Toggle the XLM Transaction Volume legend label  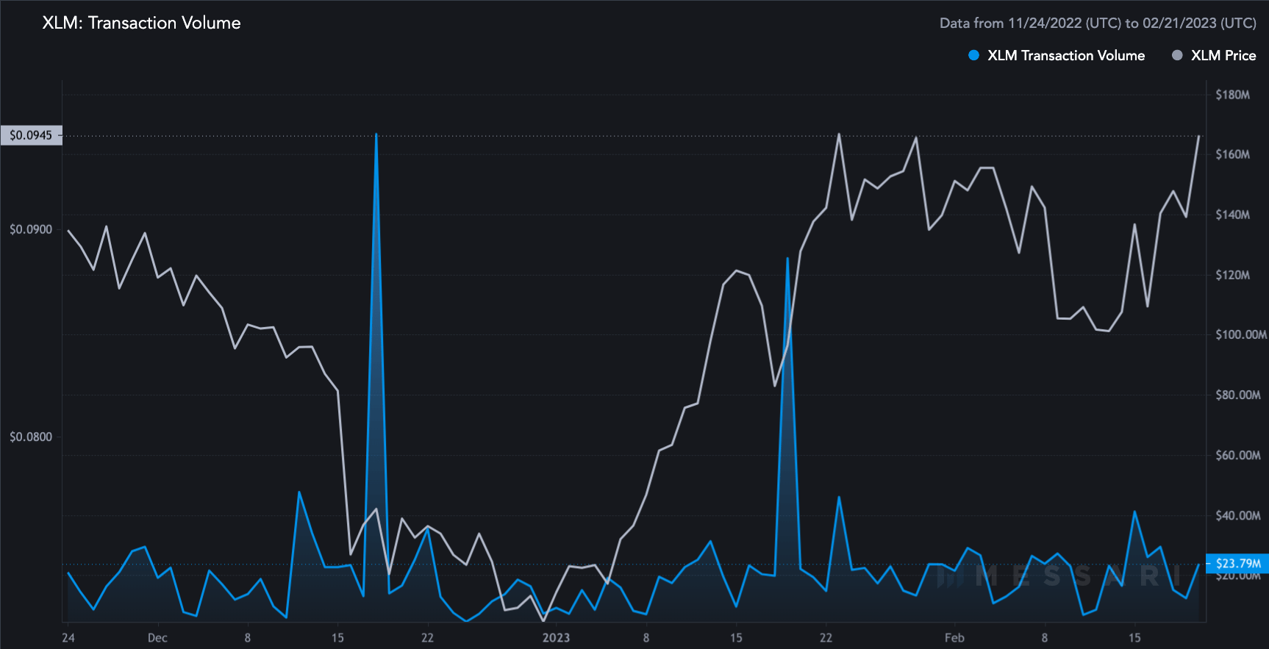pyautogui.click(x=1066, y=55)
